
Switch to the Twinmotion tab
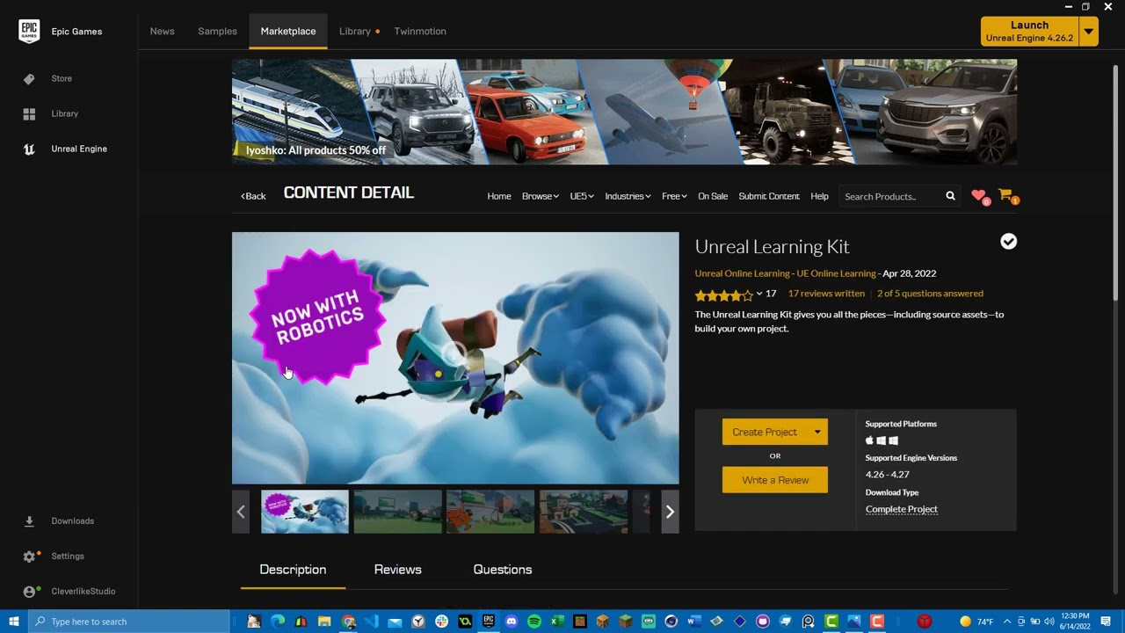(x=420, y=31)
